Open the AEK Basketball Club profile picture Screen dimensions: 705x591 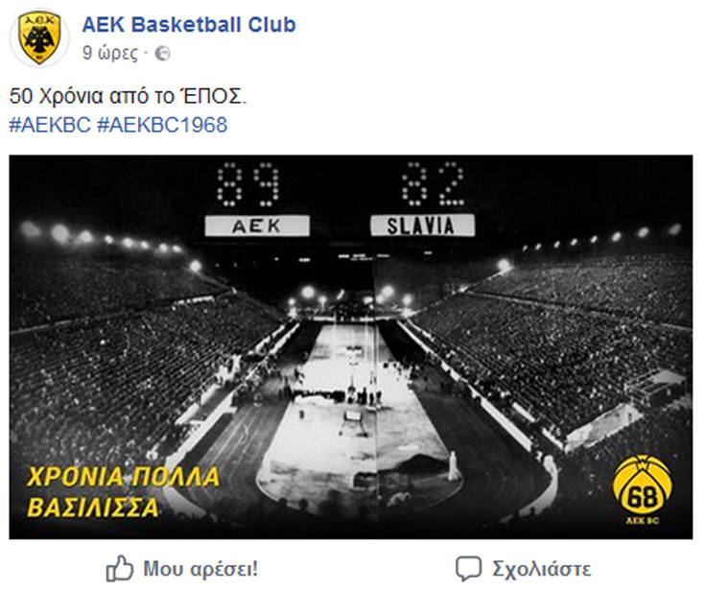point(39,38)
